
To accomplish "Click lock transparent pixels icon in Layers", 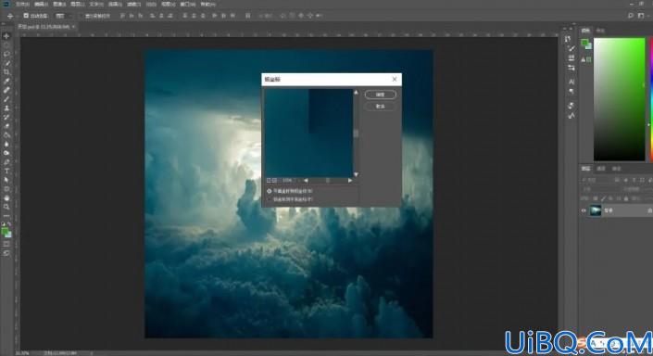I will pyautogui.click(x=596, y=198).
